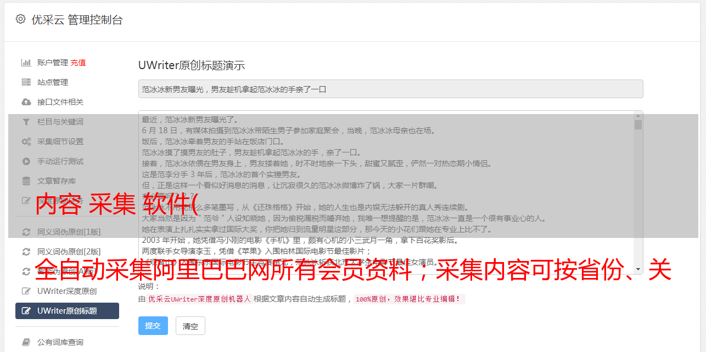
Task: Click the generated title field at top
Action: (390, 89)
